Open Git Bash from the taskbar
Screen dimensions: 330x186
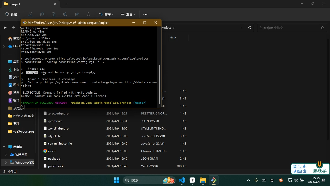click(x=214, y=180)
